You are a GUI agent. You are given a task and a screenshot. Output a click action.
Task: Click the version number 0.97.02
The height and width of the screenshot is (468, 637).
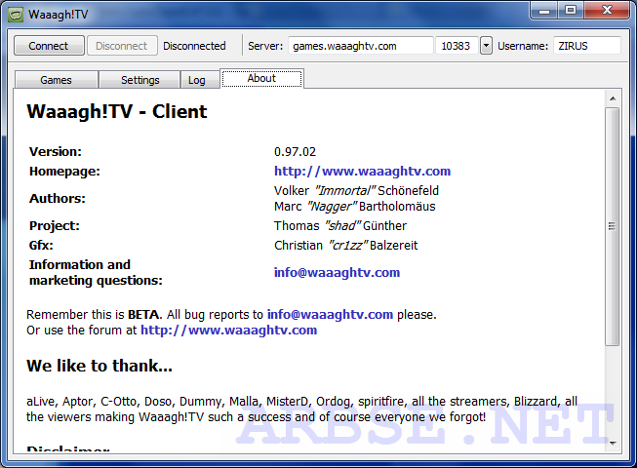click(x=295, y=152)
